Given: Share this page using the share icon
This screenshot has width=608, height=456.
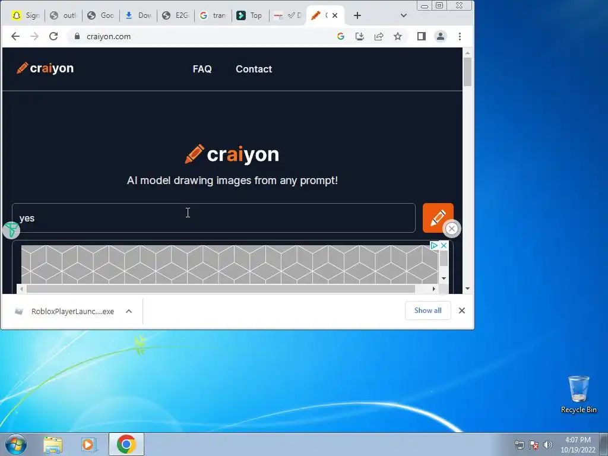Looking at the screenshot, I should [379, 36].
